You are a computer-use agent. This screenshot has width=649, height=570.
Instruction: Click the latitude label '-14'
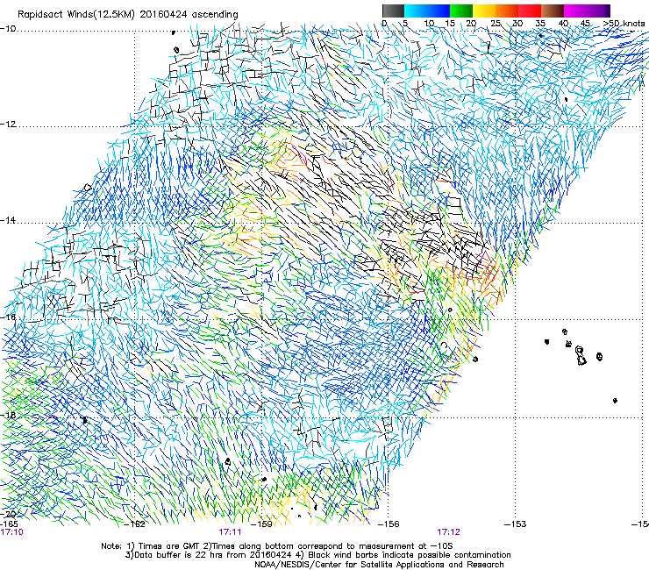click(x=8, y=220)
